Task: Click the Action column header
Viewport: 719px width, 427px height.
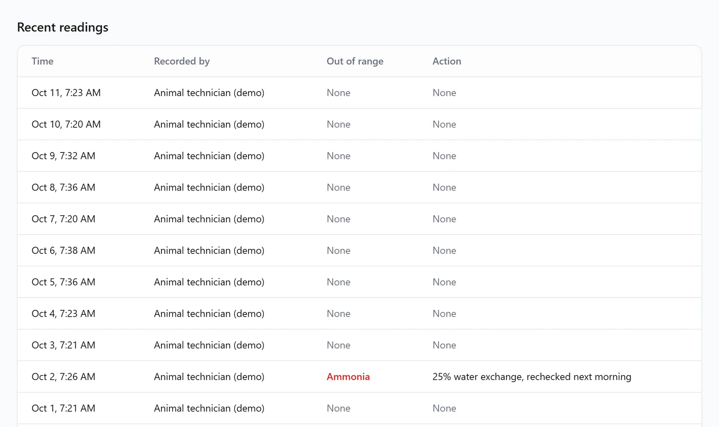Action: tap(447, 61)
